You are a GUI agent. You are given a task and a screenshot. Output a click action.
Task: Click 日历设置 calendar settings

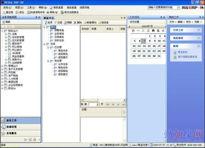[134, 22]
